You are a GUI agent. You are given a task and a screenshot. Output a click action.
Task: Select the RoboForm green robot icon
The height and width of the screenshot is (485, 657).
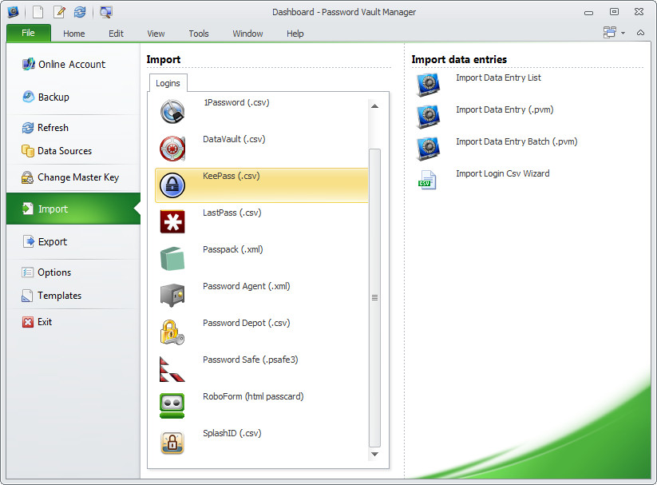172,406
